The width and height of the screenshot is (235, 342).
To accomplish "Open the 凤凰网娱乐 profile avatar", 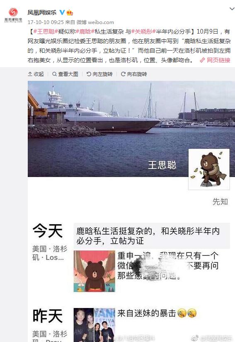I will [13, 15].
